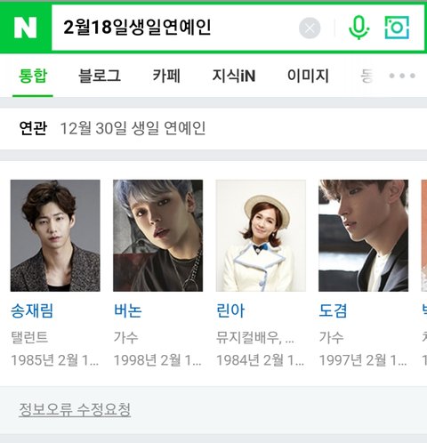Click the search field containing 2월18일생일연예인

tap(175, 28)
